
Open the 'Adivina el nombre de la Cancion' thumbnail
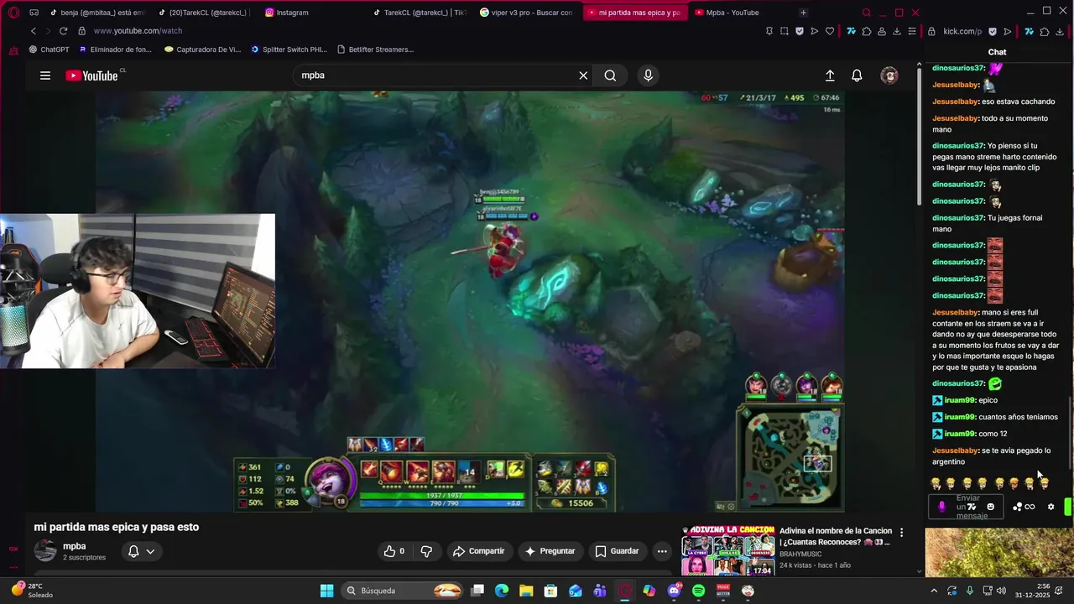pyautogui.click(x=728, y=550)
